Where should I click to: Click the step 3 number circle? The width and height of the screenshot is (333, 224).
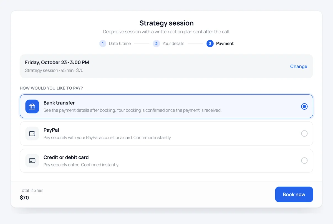tap(210, 44)
